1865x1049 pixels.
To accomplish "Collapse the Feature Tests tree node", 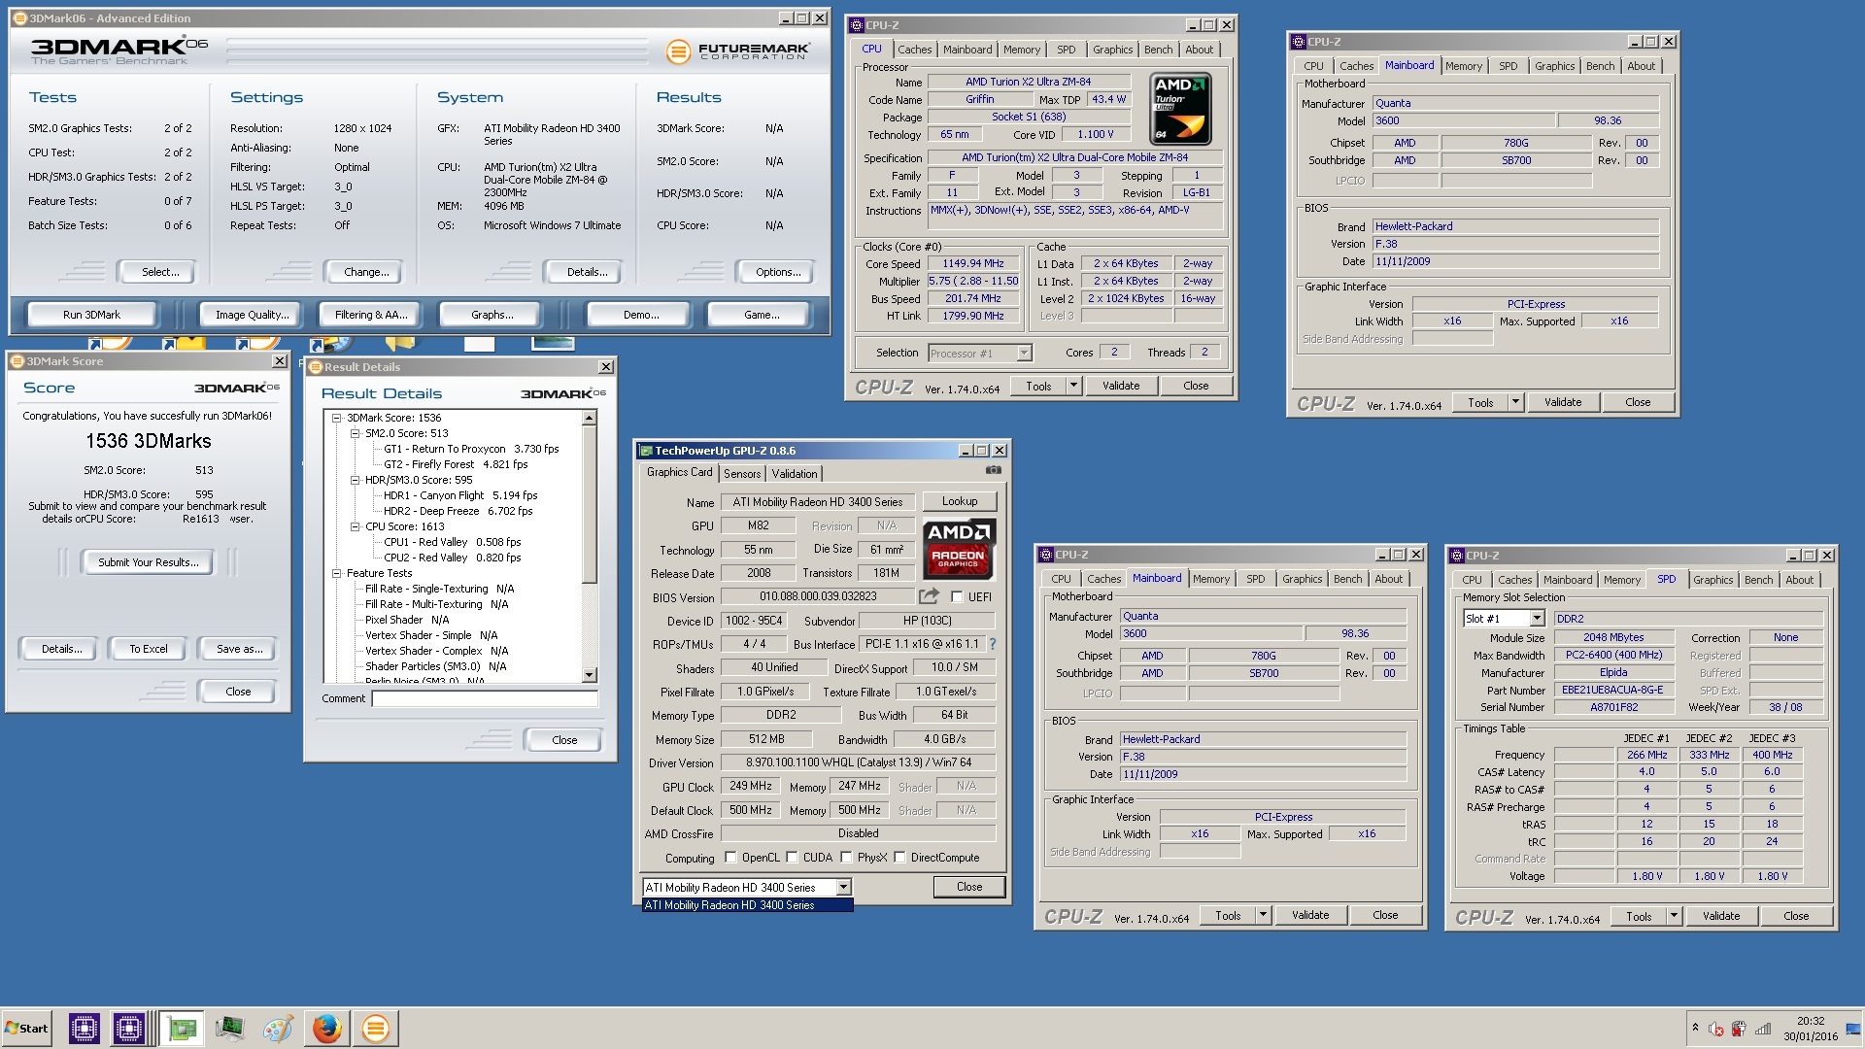I will tap(337, 573).
